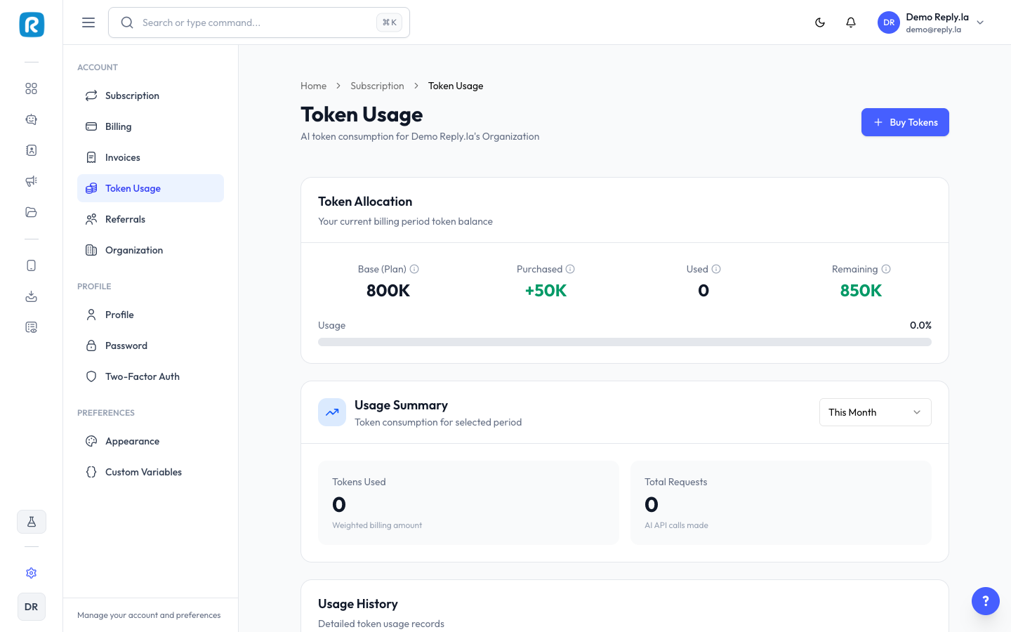Viewport: 1011px width, 632px height.
Task: Open Organization settings
Action: point(150,250)
